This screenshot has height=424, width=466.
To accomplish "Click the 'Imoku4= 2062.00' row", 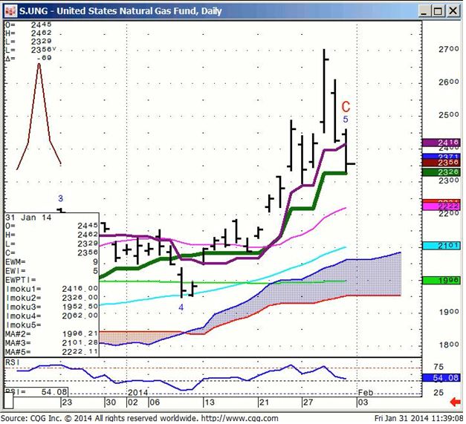I will click(x=52, y=316).
